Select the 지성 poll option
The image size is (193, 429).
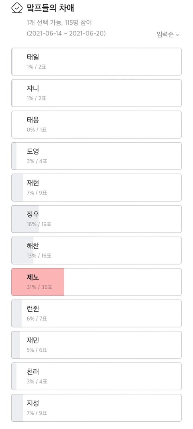(x=96, y=408)
